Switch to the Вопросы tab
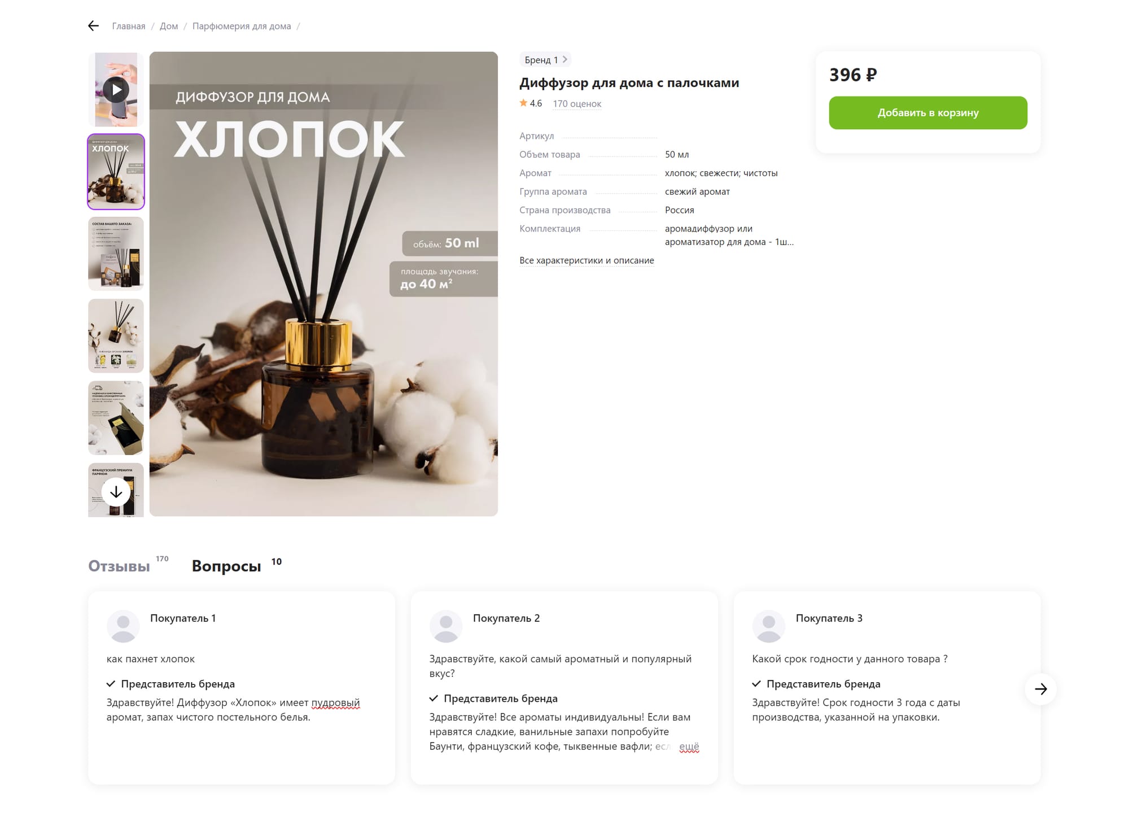Screen dimensions: 1129x816 point(226,566)
